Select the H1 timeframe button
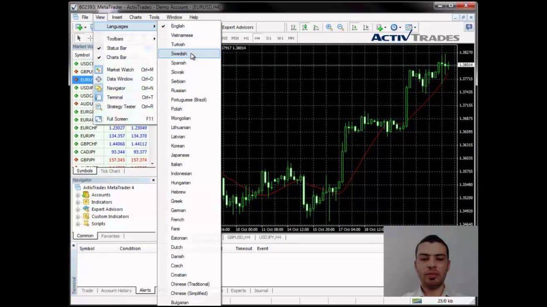The height and width of the screenshot is (307, 547). (x=246, y=38)
